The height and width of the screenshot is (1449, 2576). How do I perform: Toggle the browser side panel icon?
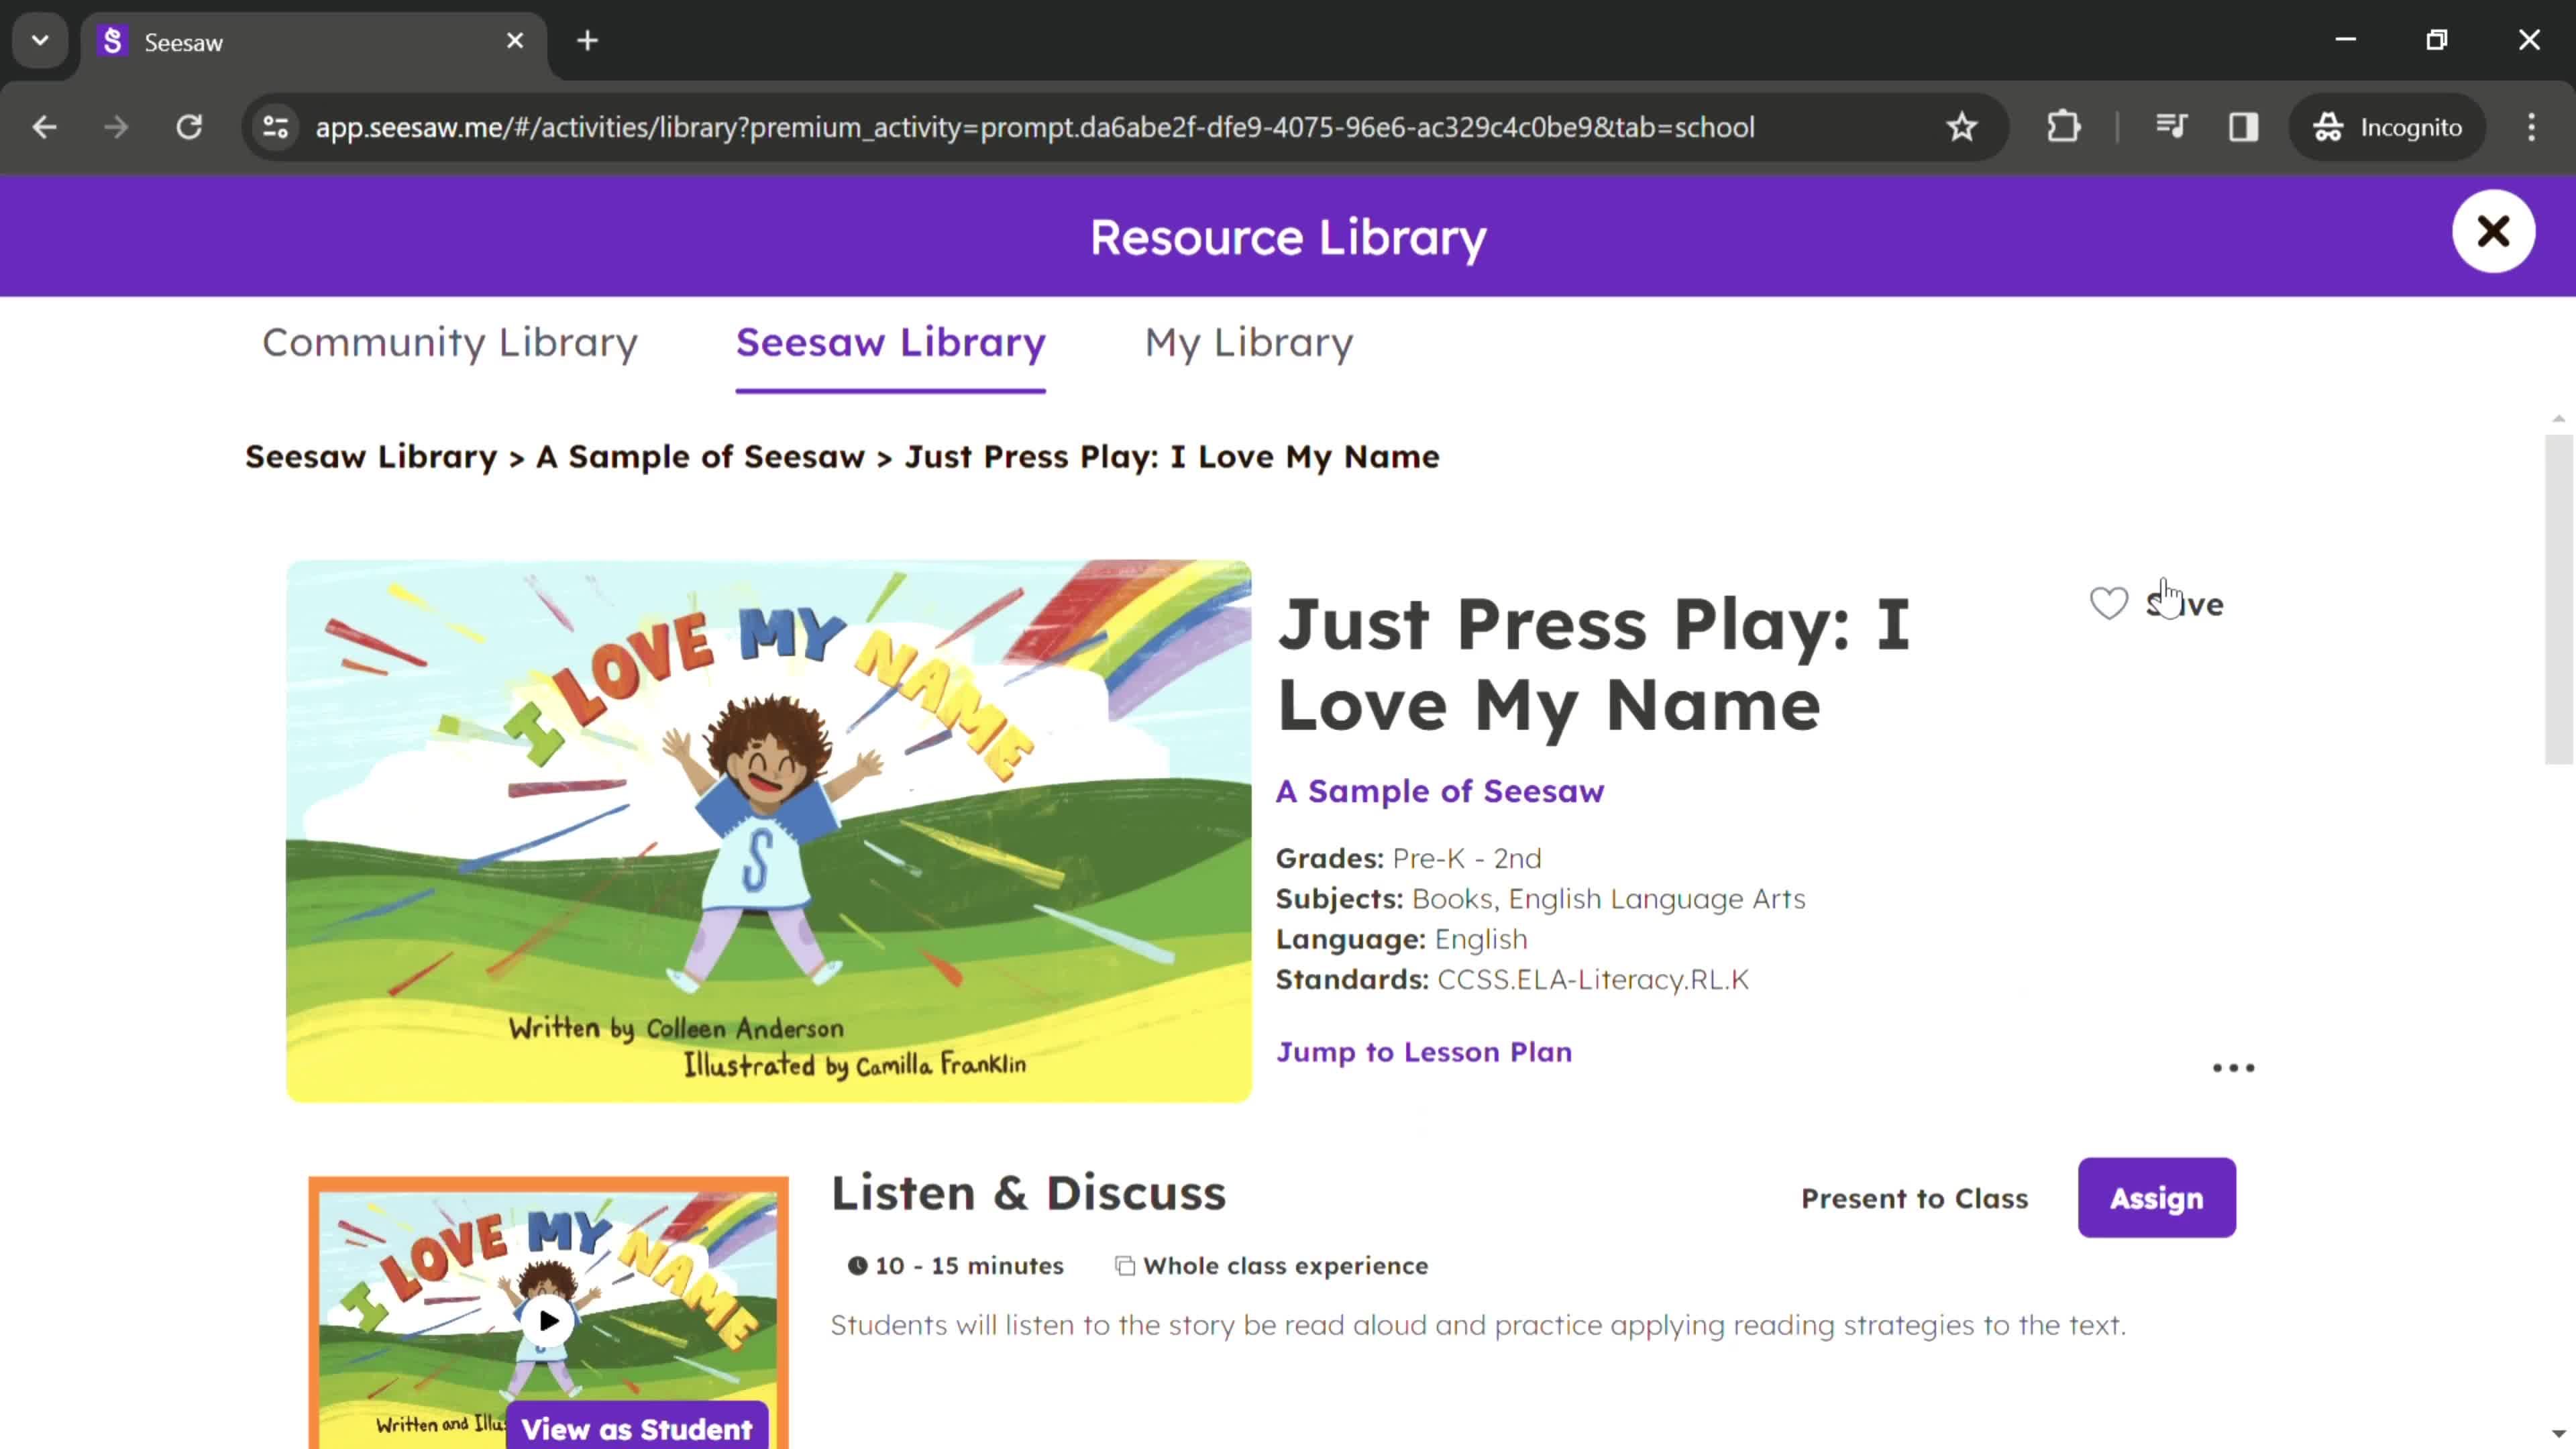tap(2243, 127)
